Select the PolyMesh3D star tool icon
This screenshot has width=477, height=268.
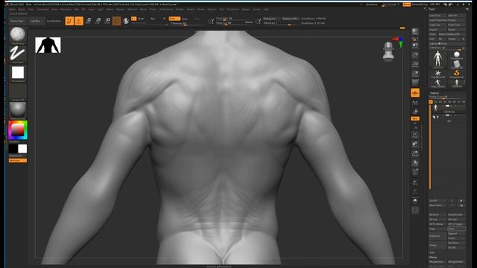coord(437,74)
